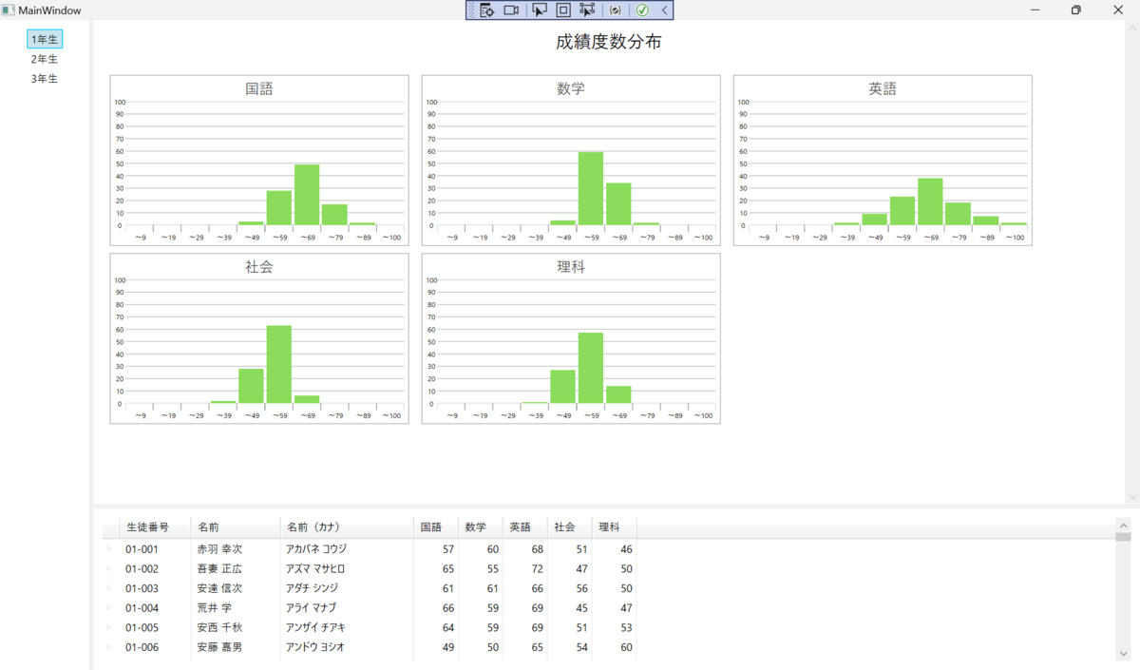Viewport: 1140px width, 670px height.
Task: Switch to the 2年生 view
Action: tap(44, 58)
